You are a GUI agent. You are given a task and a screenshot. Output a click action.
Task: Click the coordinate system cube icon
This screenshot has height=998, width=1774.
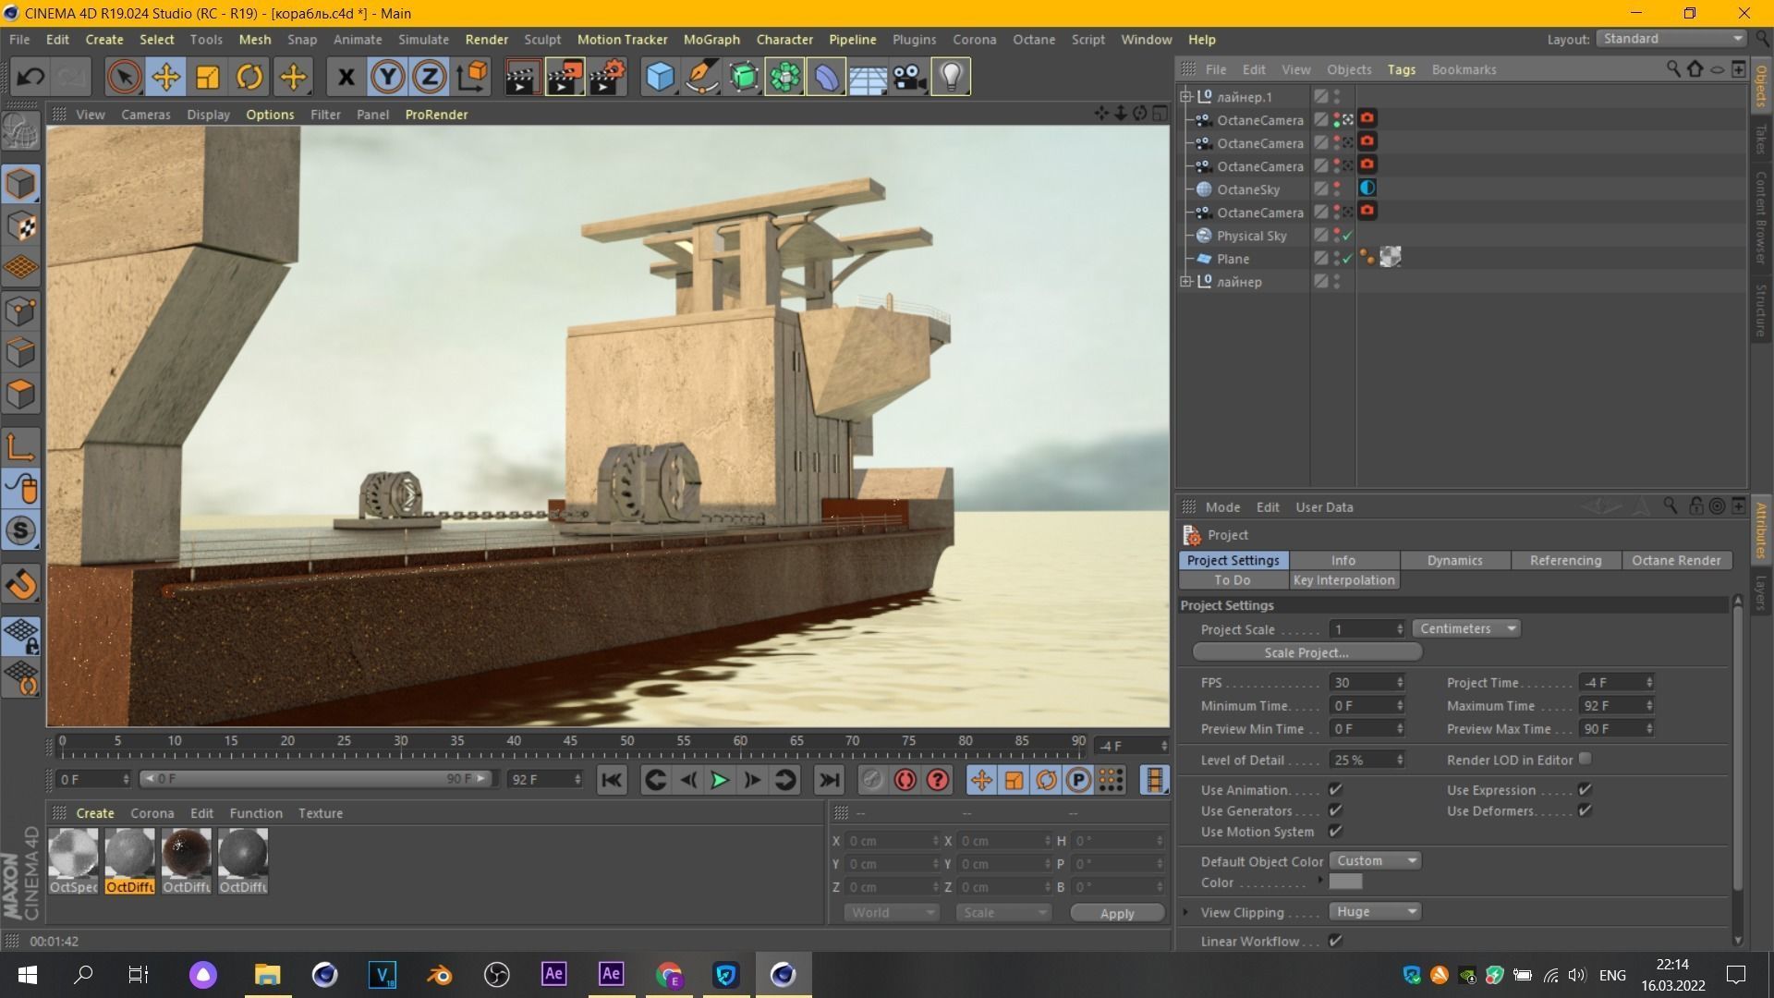[472, 77]
